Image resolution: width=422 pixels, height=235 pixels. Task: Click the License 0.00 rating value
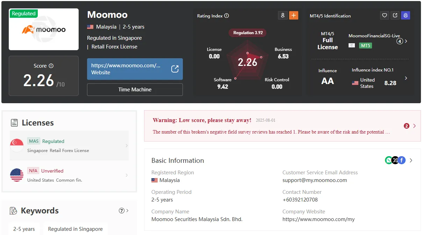pyautogui.click(x=214, y=56)
